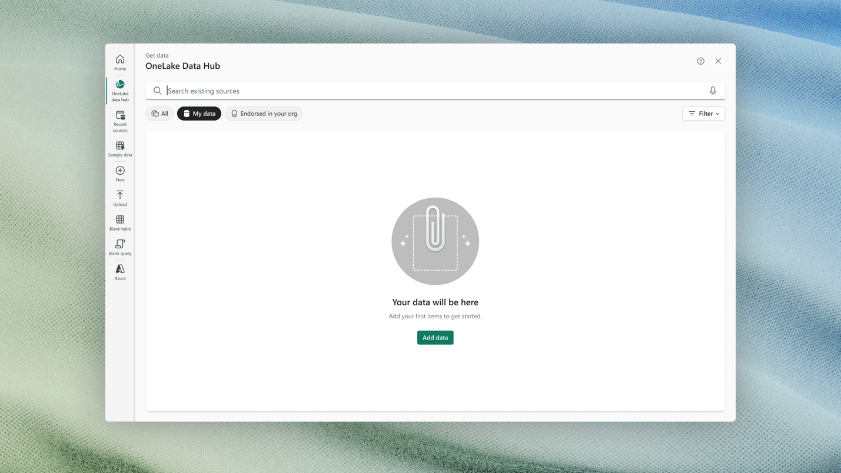Click the paperclip empty-state illustration
This screenshot has height=473, width=841.
pyautogui.click(x=436, y=241)
